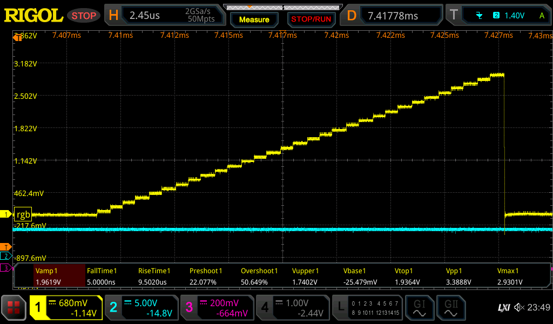Enable the GII signal generator

[451, 308]
